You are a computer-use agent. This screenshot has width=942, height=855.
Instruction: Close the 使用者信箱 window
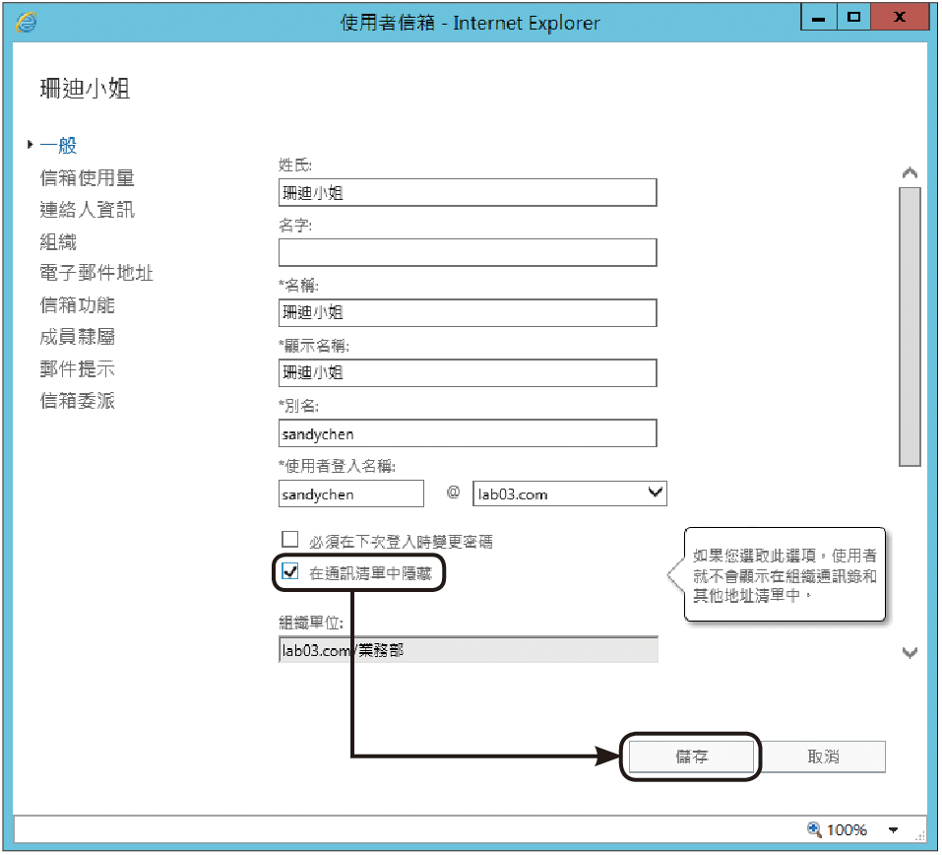pyautogui.click(x=900, y=18)
